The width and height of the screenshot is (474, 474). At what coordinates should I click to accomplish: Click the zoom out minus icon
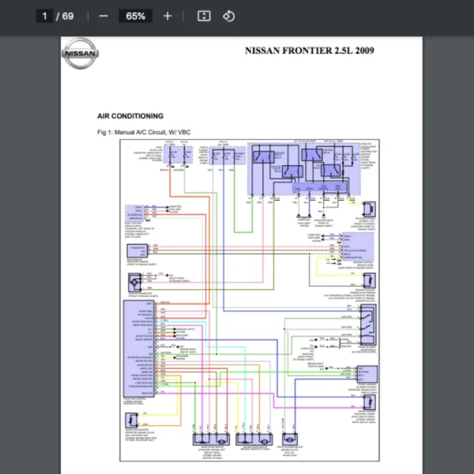(103, 16)
